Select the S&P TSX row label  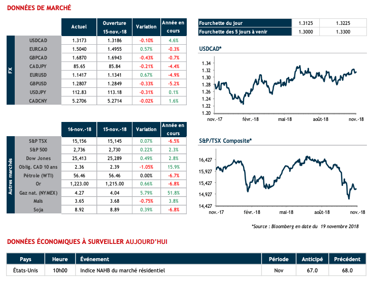click(x=39, y=140)
